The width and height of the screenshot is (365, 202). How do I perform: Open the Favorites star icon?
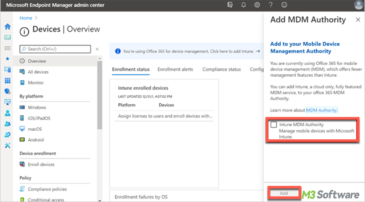coord(8,59)
